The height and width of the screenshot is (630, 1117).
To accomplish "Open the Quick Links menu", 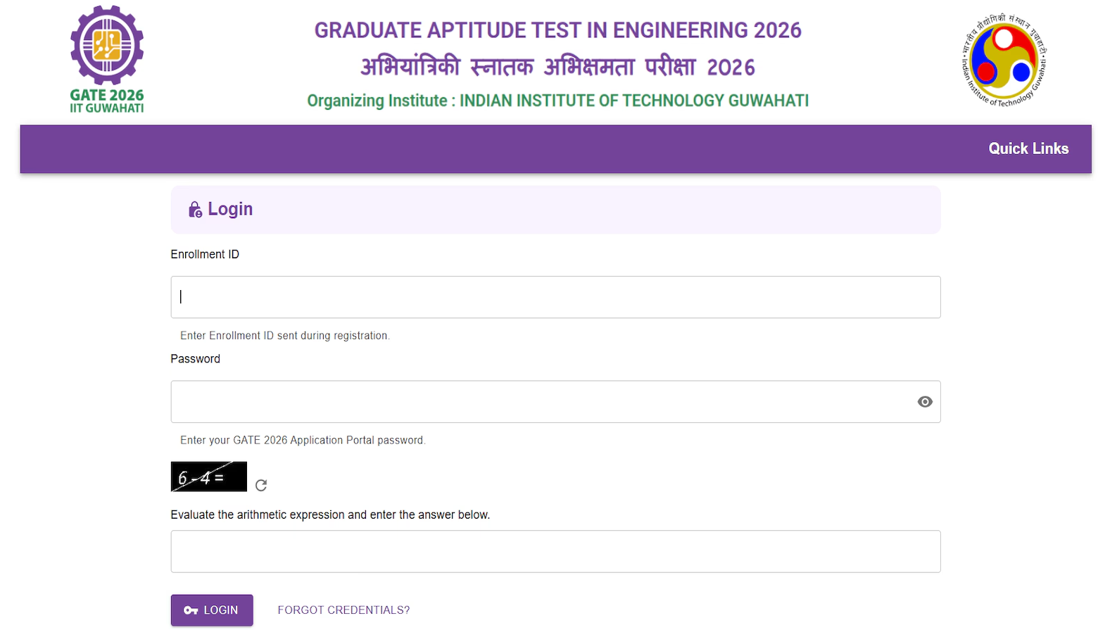I will pyautogui.click(x=1028, y=149).
